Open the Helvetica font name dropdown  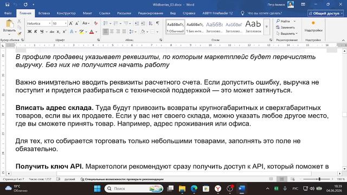coord(49,23)
